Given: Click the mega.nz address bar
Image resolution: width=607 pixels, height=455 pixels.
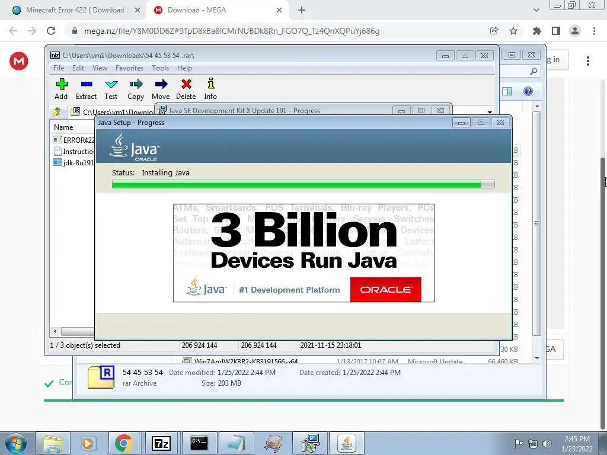Looking at the screenshot, I should pos(232,31).
